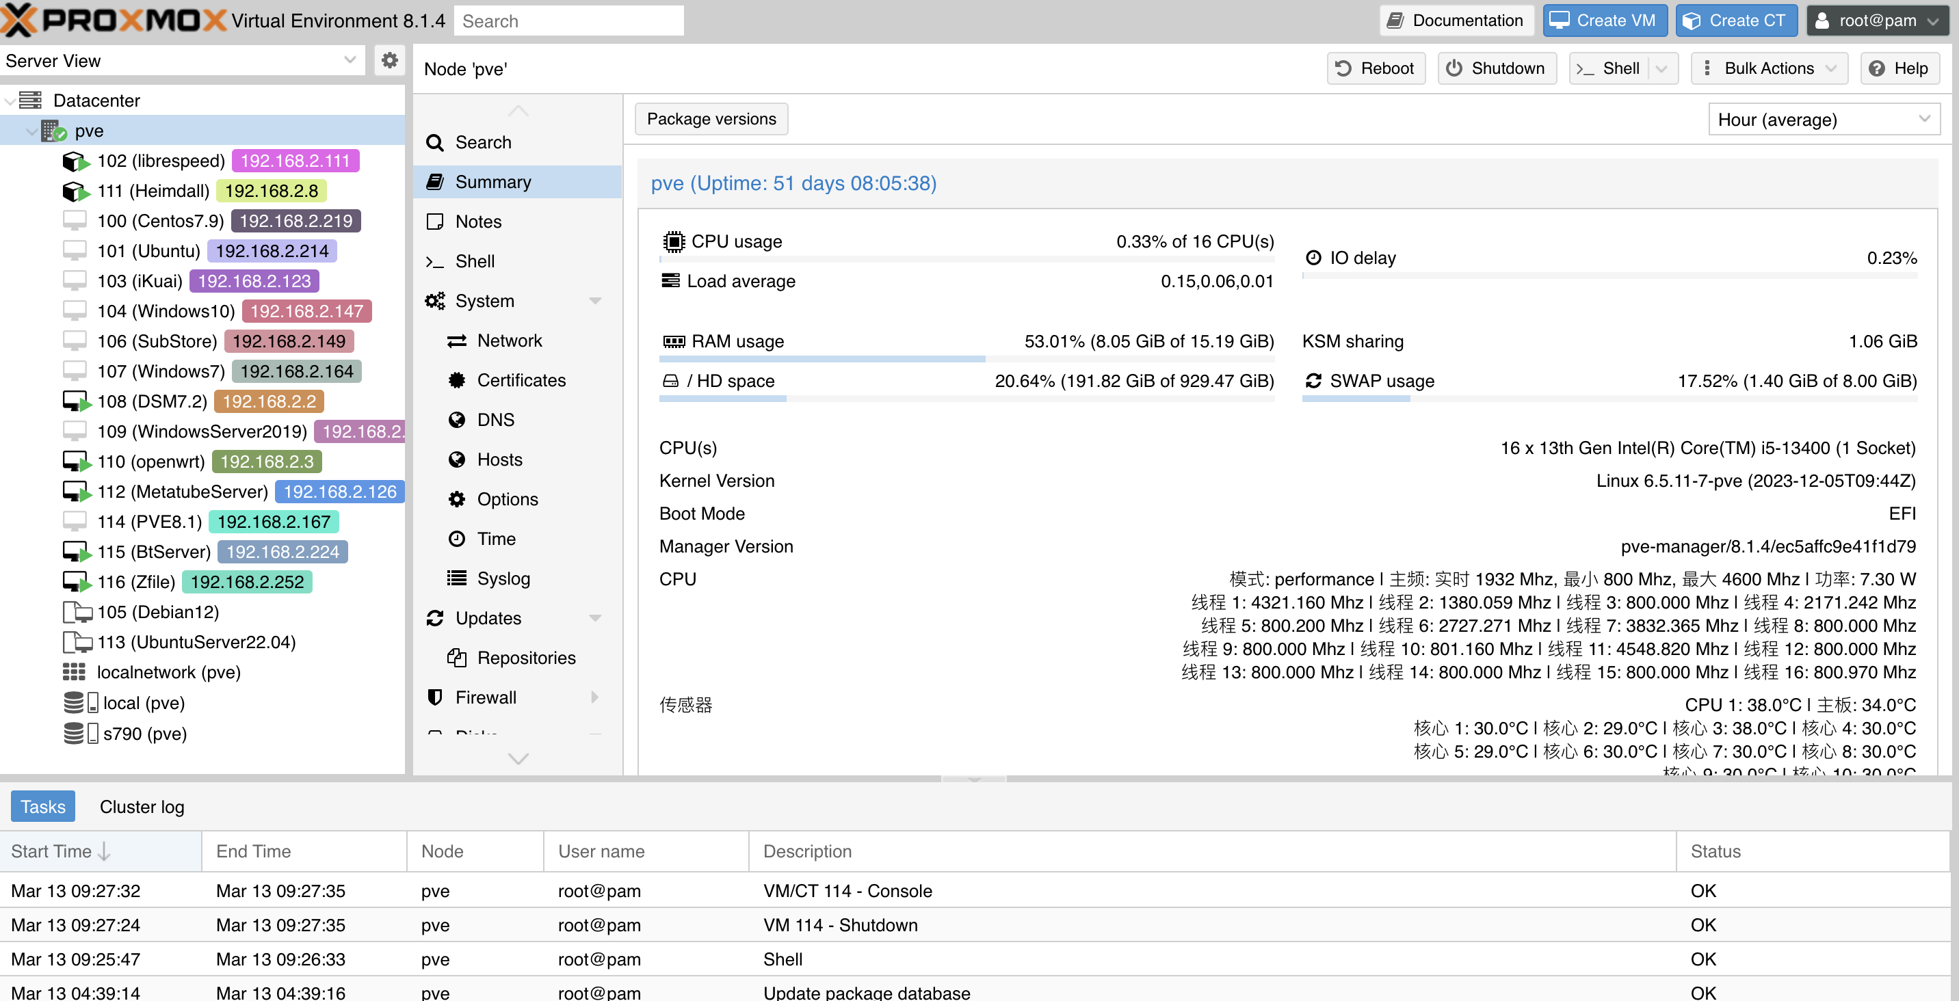Open the Shell button dropdown arrow
Screen dimensions: 1959x1001
[x=1661, y=68]
